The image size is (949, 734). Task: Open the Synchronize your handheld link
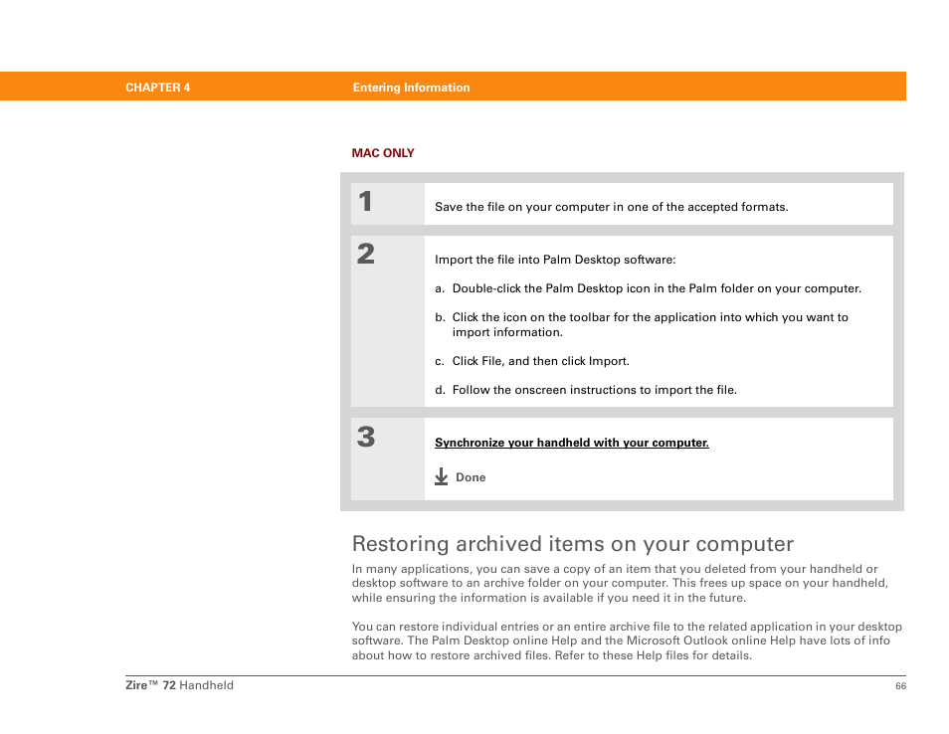pos(571,443)
